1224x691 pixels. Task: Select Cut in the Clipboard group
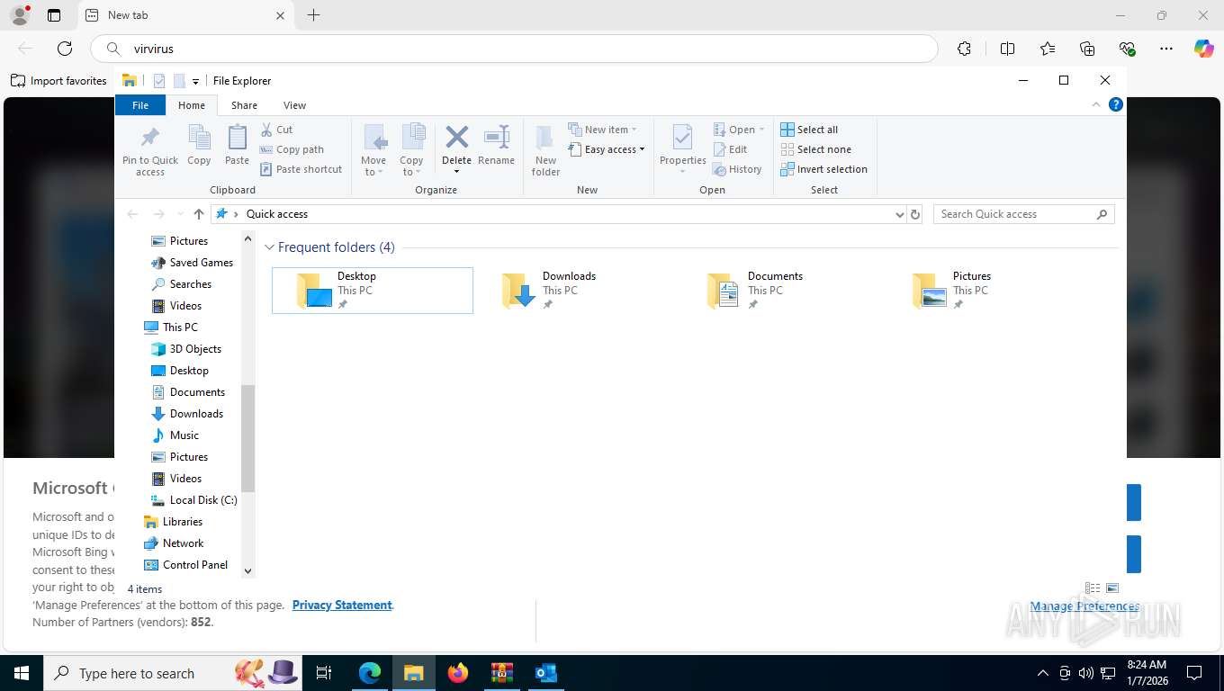coord(277,130)
